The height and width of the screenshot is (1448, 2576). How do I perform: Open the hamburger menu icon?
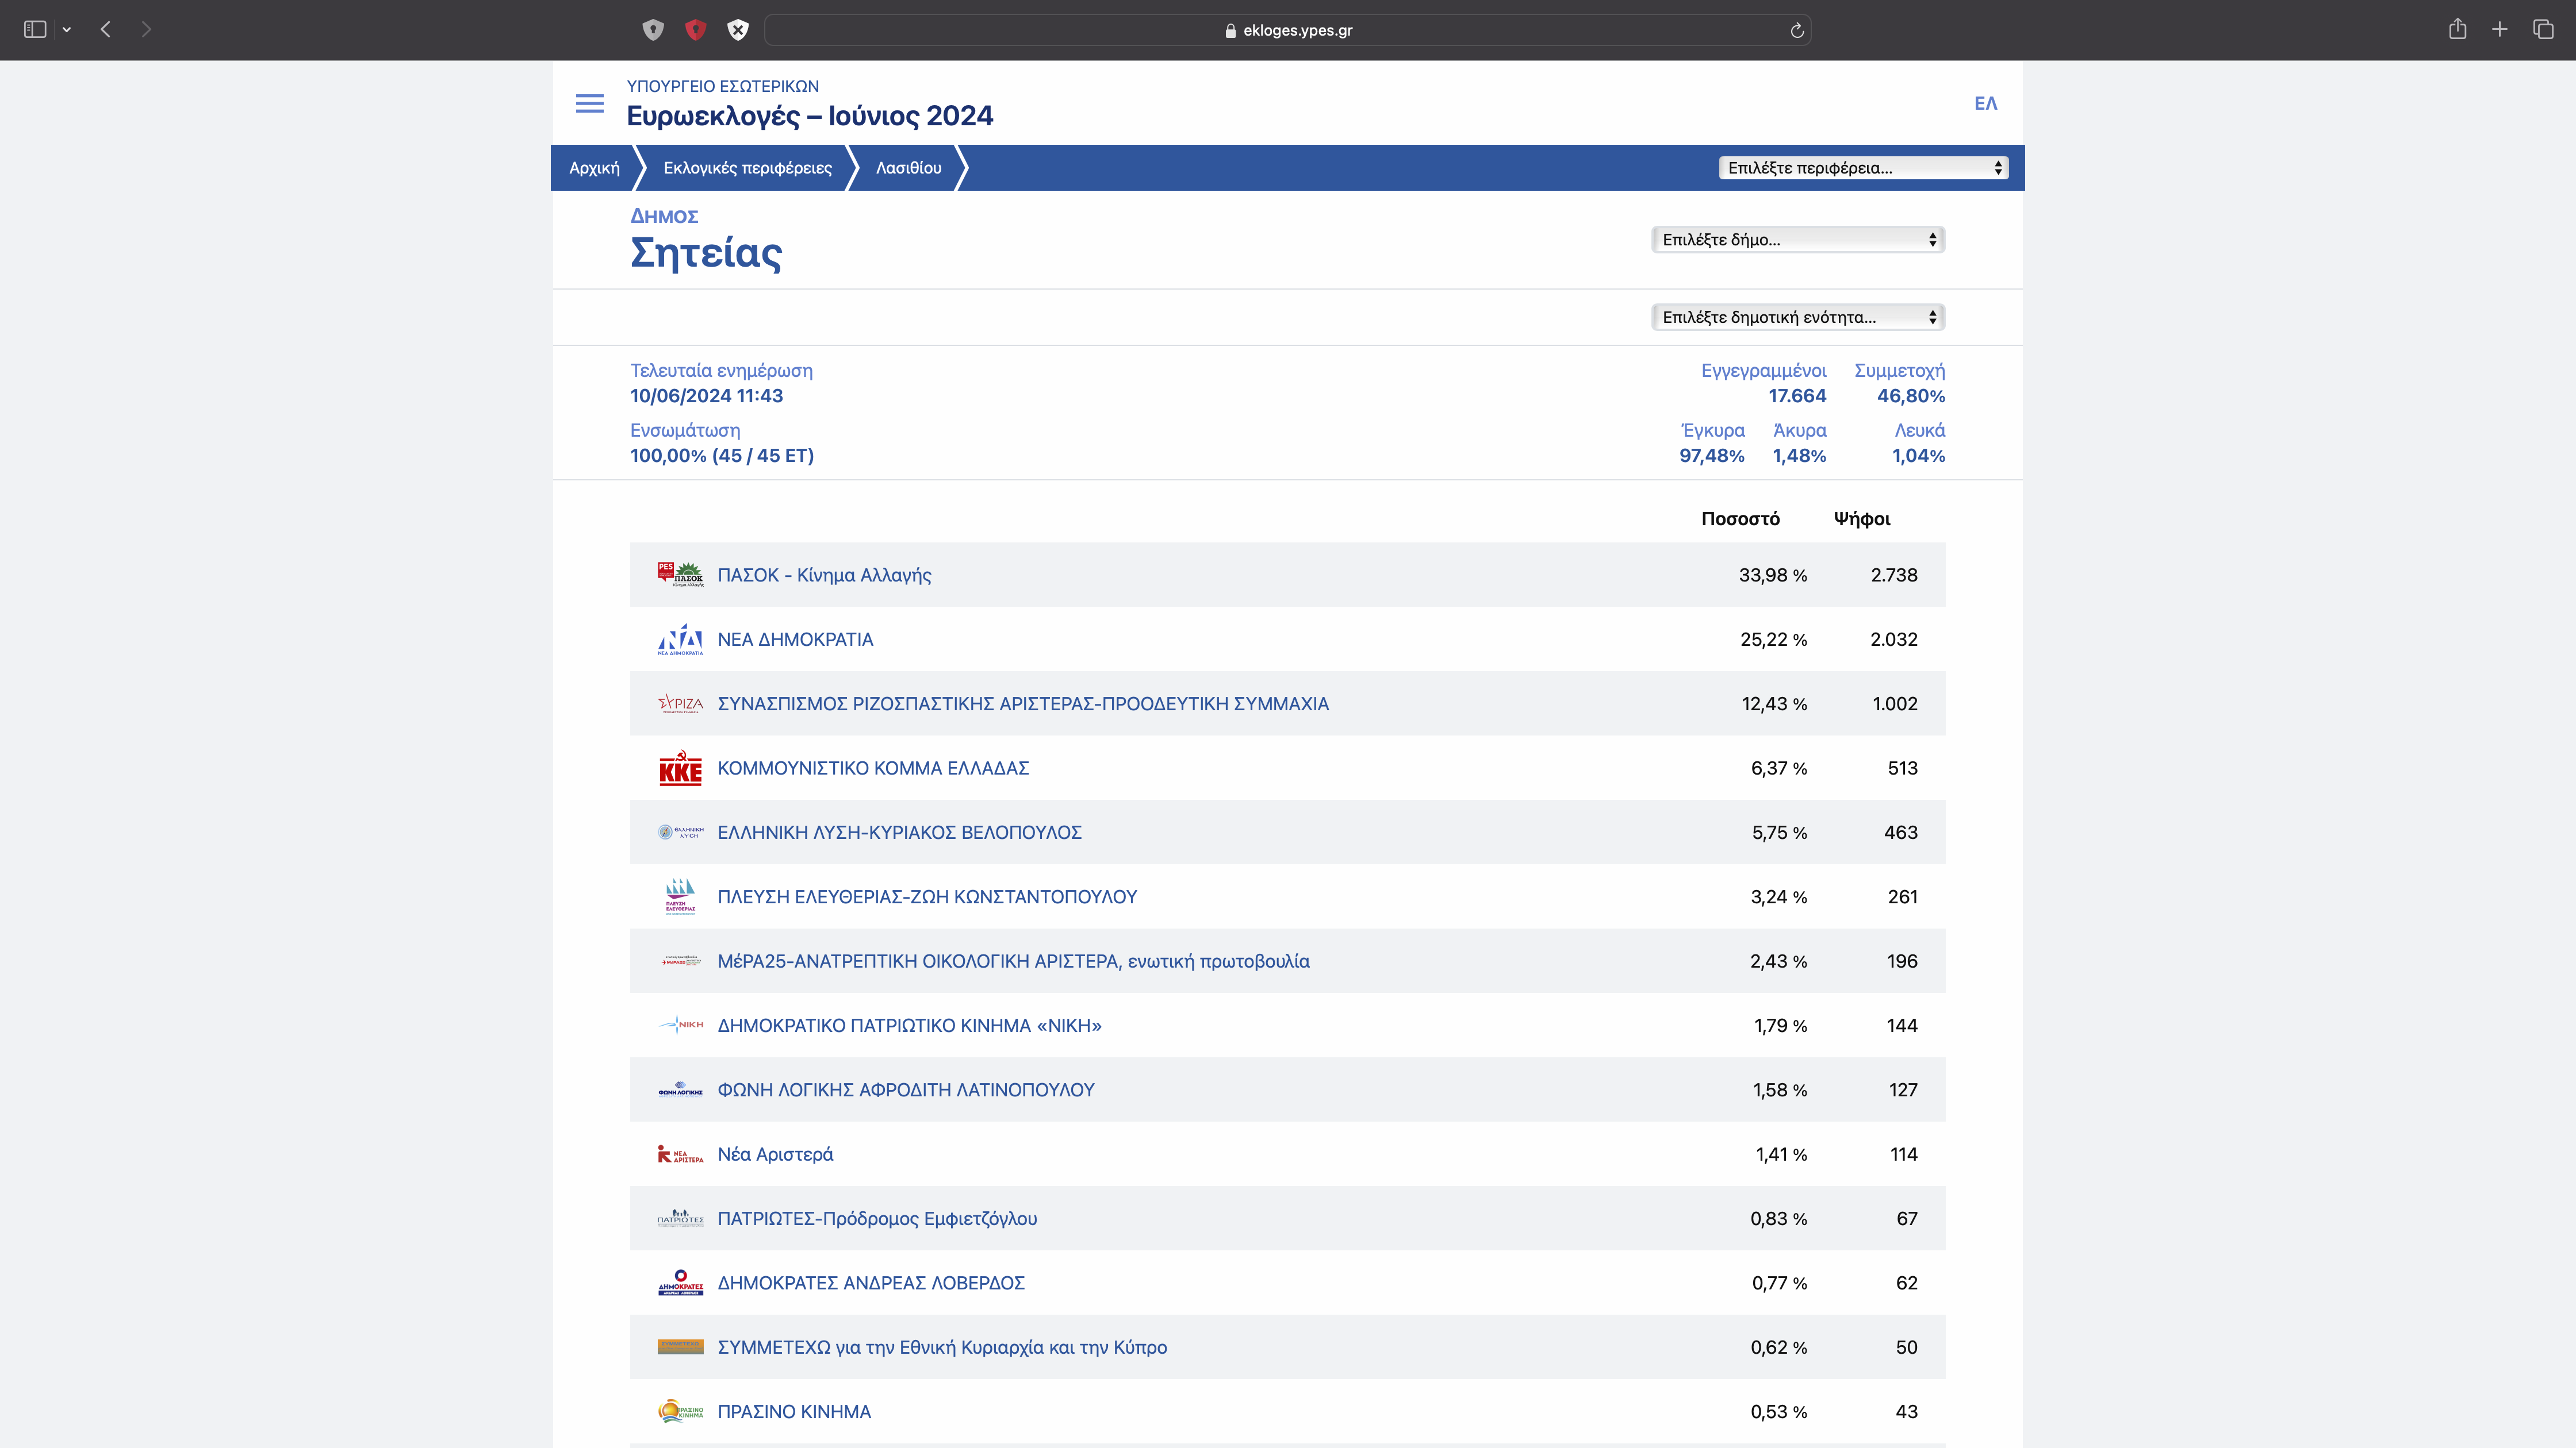pyautogui.click(x=589, y=103)
